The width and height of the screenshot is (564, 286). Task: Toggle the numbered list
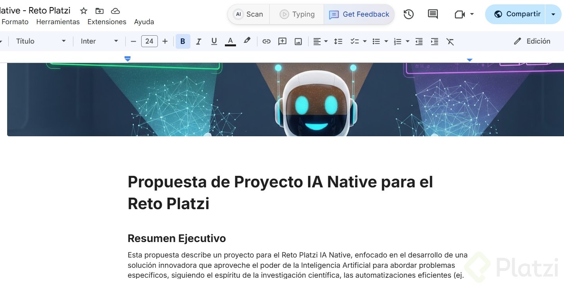pyautogui.click(x=397, y=41)
